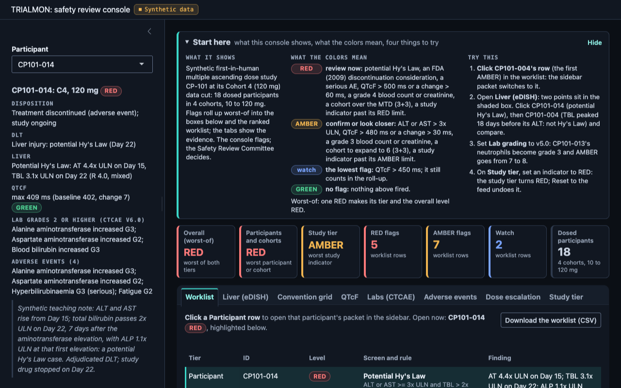Click the ADVERSE EVENTS (4) sidebar heading
Screen dimensions: 621x388
click(46, 261)
